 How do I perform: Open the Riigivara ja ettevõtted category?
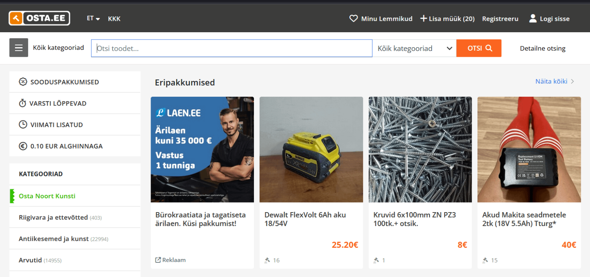[53, 218]
